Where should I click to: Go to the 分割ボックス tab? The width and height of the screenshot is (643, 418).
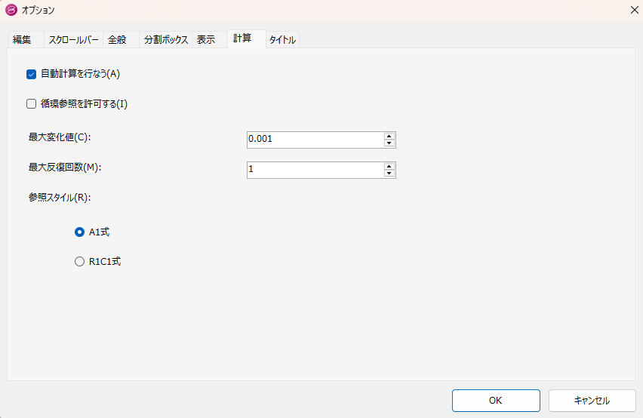pos(166,40)
